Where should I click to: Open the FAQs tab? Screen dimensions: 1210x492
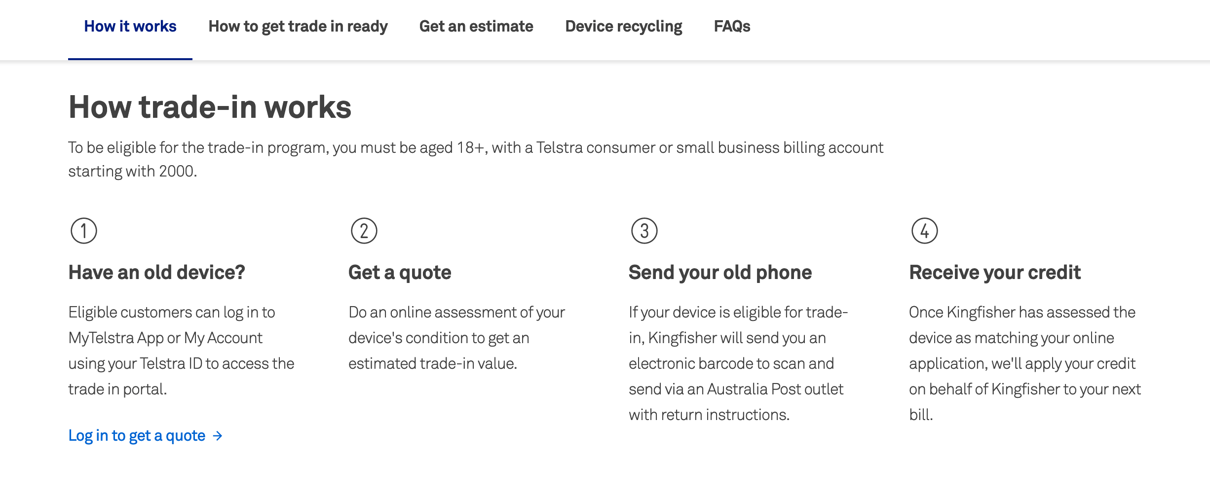pyautogui.click(x=732, y=27)
